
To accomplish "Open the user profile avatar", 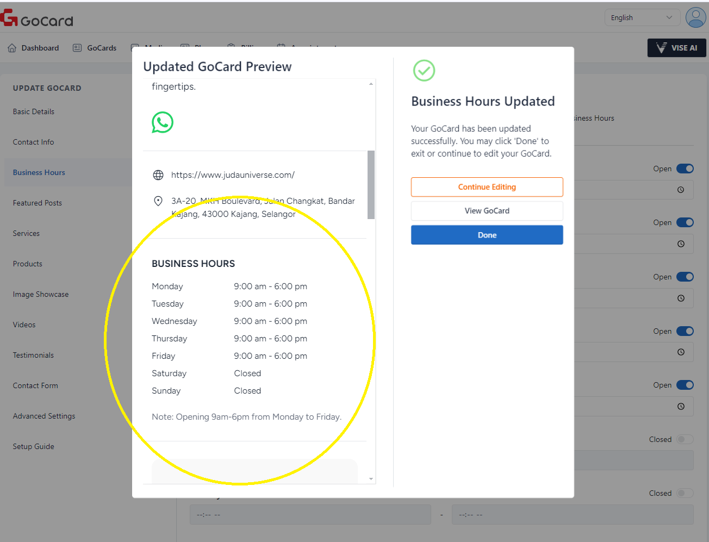I will 695,17.
